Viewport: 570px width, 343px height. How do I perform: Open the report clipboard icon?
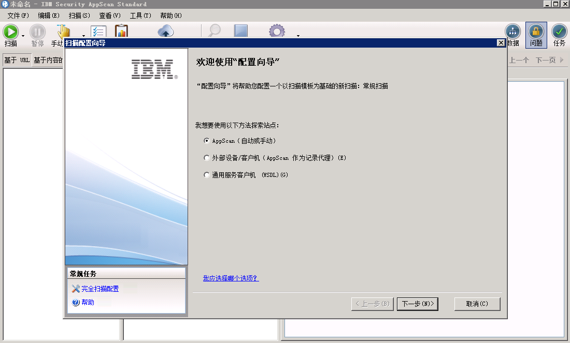tap(122, 31)
